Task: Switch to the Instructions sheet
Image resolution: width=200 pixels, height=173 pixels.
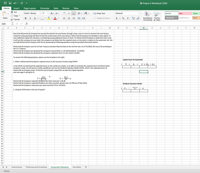Action: click(17, 167)
